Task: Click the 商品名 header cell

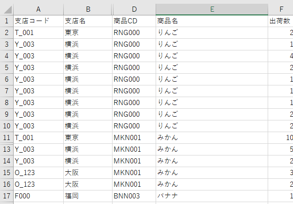Action: pos(212,21)
